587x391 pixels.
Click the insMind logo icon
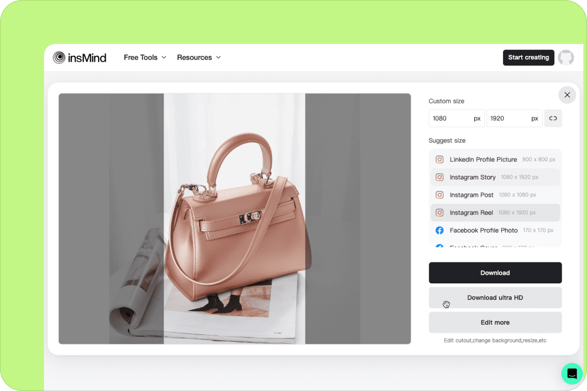(x=59, y=58)
